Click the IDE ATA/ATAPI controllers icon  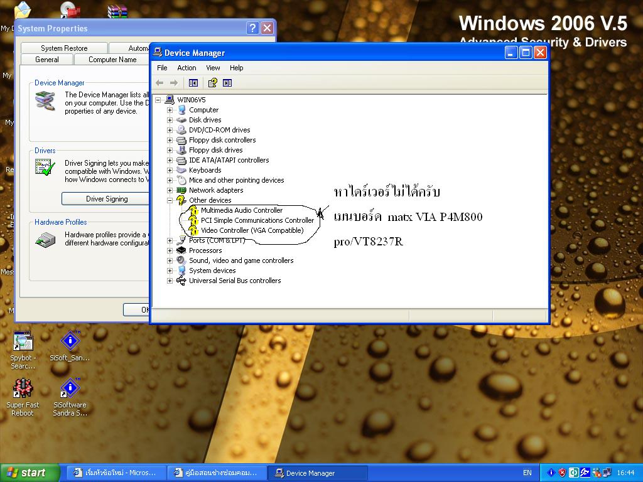[181, 160]
